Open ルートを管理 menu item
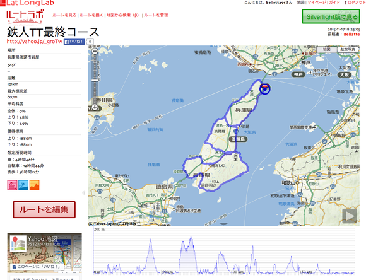This screenshot has width=366, height=280. tap(156, 15)
